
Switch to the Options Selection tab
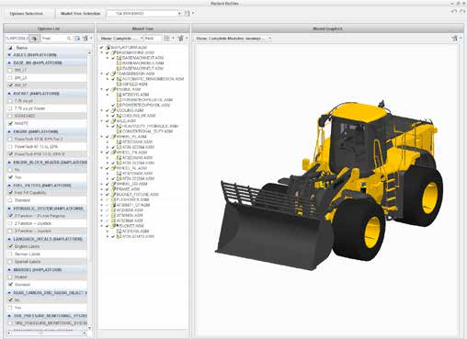(x=27, y=14)
